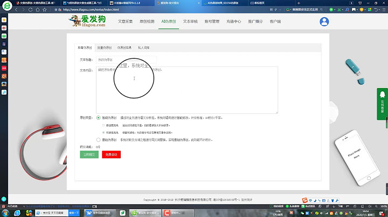Screen dimensions: 388x217
Task: Click the browser address bar URL
Action: pos(91,10)
